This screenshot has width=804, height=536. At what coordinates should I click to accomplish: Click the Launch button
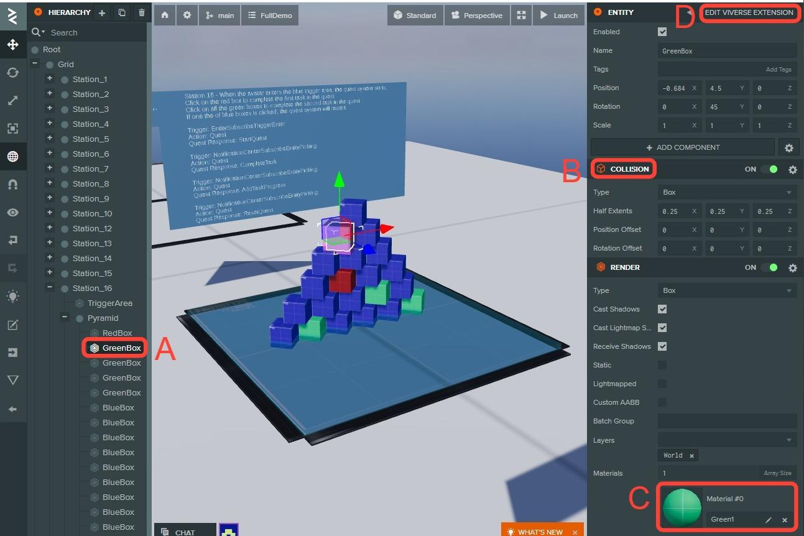pyautogui.click(x=558, y=16)
